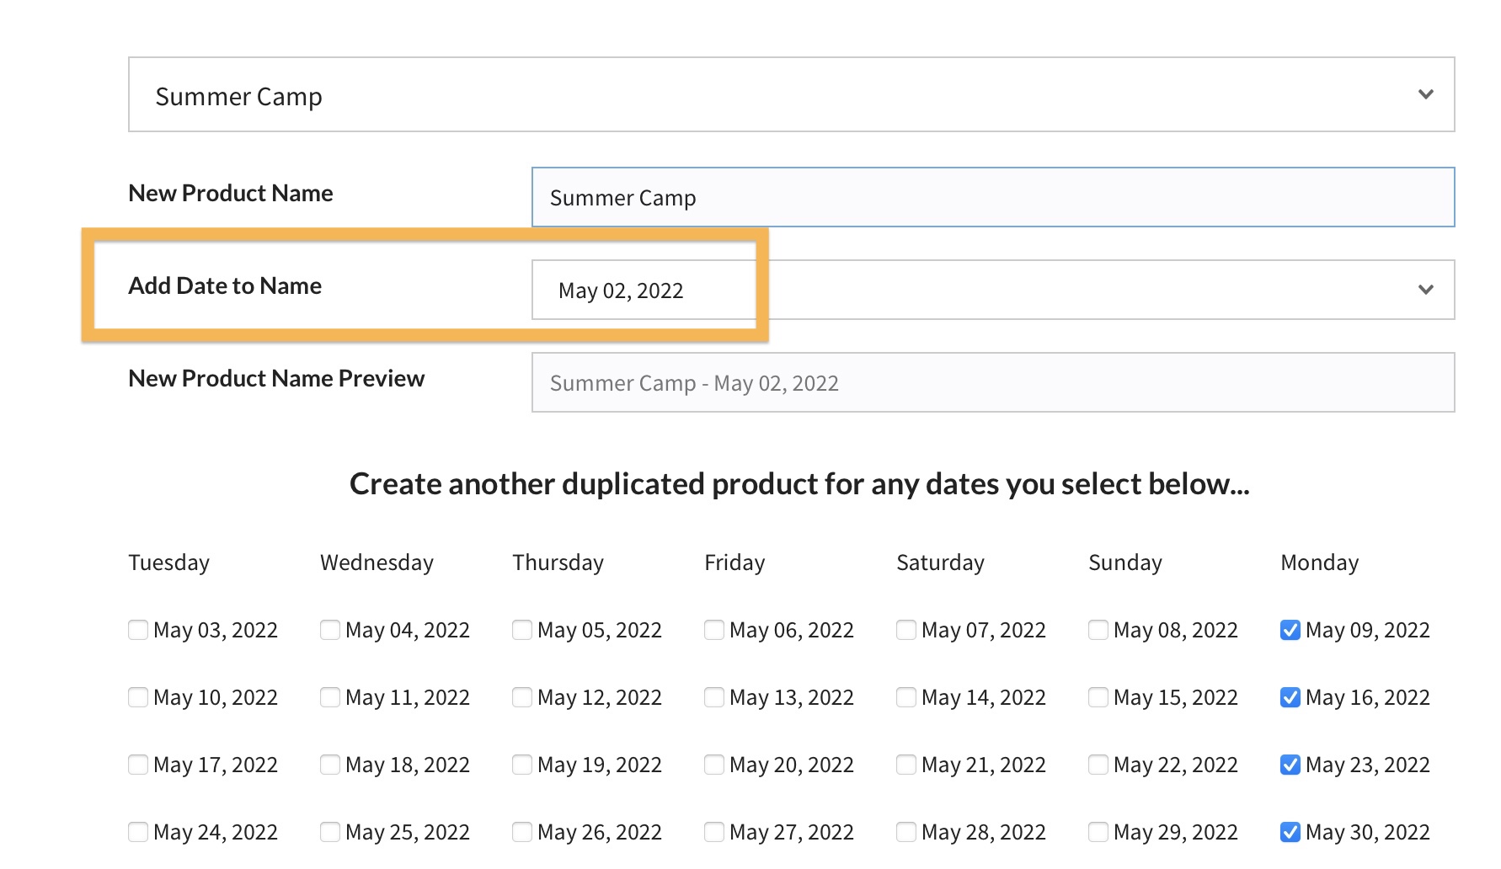1501x869 pixels.
Task: Select Sunday May 22, 2022 checkbox
Action: point(1098,765)
